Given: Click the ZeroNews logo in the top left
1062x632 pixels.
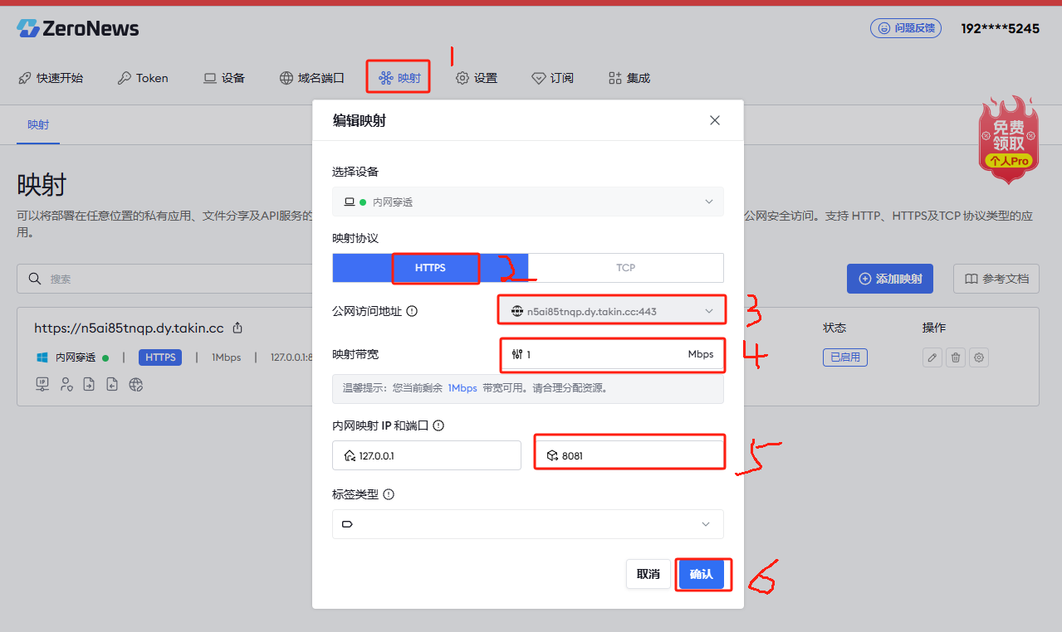Looking at the screenshot, I should coord(77,27).
